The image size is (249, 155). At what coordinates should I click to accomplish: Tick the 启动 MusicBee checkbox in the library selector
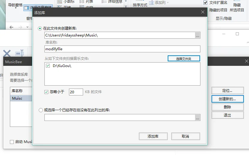pyautogui.click(x=12, y=142)
